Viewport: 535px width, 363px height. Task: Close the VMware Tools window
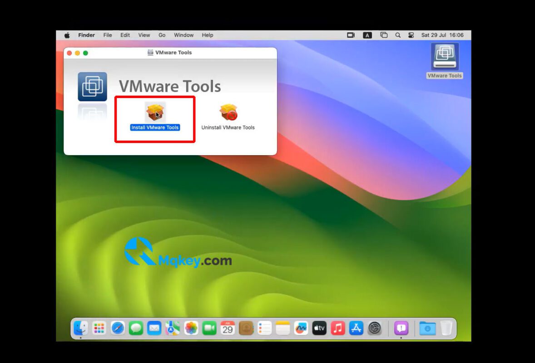point(69,53)
